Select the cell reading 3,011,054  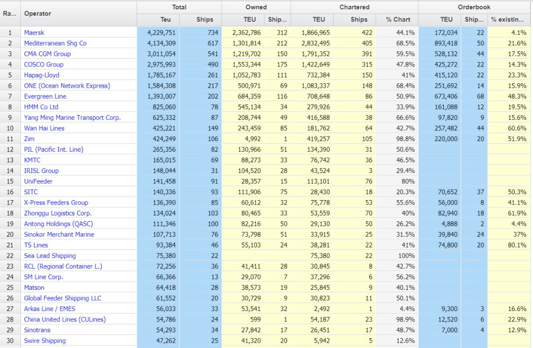(158, 54)
